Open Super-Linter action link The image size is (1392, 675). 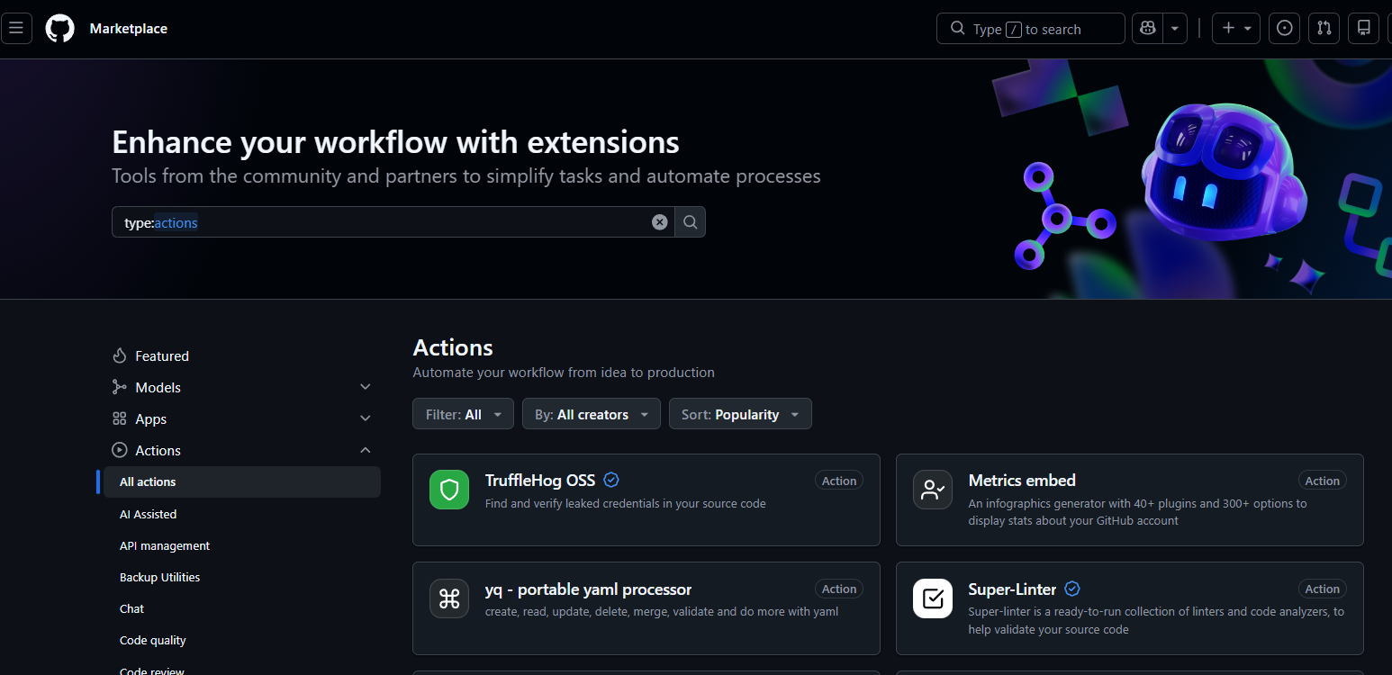tap(1012, 589)
